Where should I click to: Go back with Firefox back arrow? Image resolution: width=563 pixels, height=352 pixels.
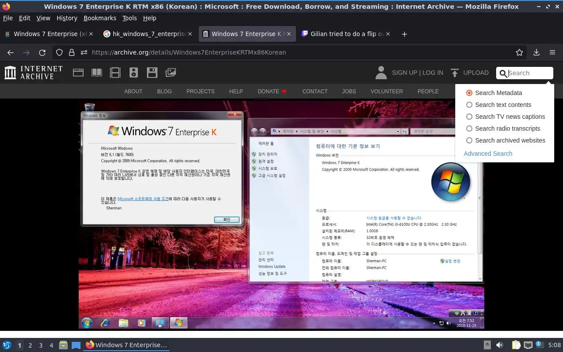coord(11,52)
